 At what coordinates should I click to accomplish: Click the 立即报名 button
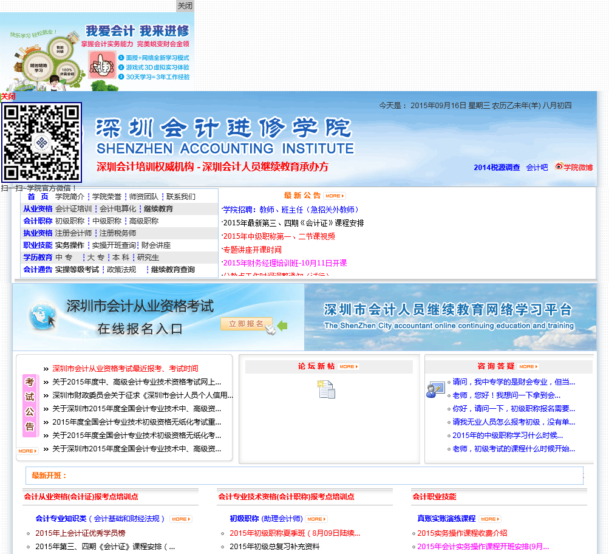pyautogui.click(x=247, y=324)
